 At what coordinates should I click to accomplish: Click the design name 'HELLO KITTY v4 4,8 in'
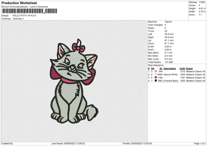[24, 15]
